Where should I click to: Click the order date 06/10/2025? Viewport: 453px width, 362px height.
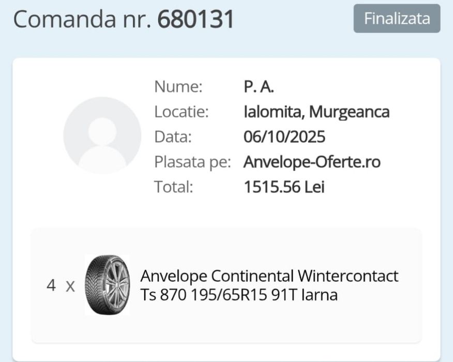[284, 137]
